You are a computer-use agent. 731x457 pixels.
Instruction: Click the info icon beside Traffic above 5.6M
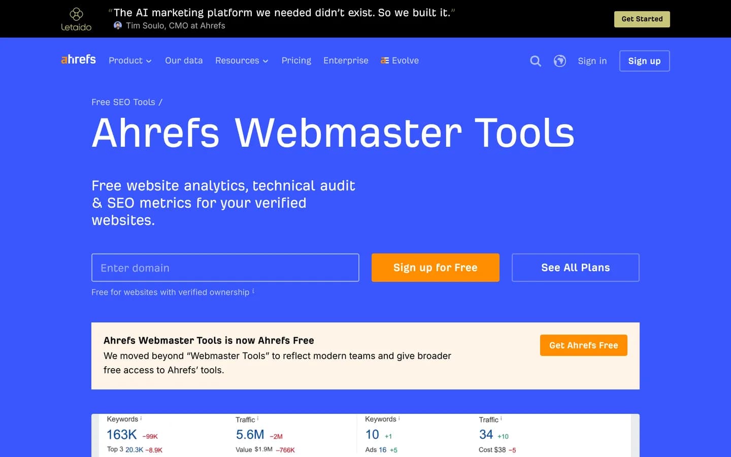point(258,418)
